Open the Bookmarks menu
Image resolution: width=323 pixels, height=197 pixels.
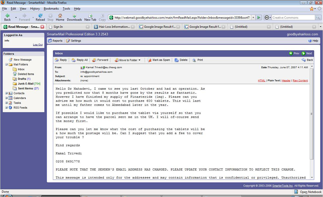(x=51, y=8)
